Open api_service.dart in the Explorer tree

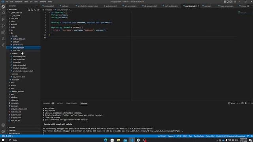coord(23,77)
